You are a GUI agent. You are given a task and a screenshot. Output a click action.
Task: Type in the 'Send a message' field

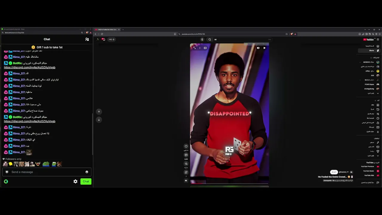coord(47,172)
